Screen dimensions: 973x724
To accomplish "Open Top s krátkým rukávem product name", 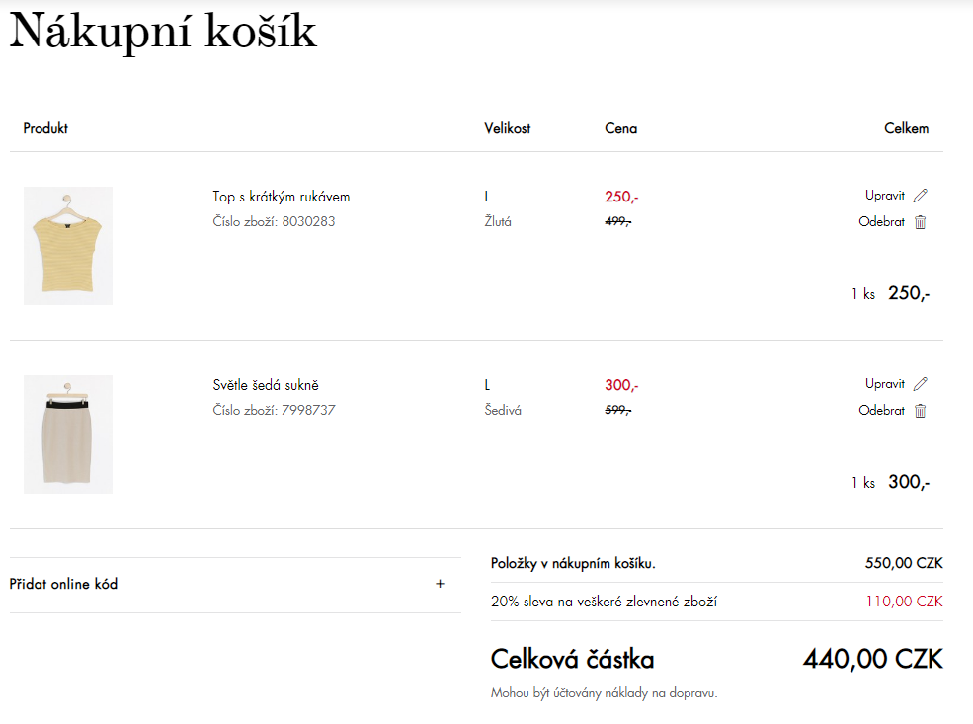I will click(282, 197).
